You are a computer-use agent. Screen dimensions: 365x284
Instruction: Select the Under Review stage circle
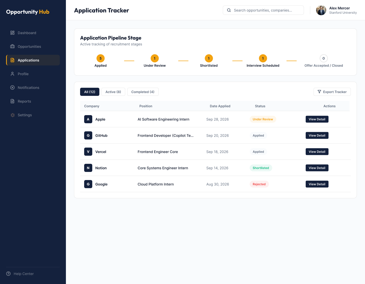coord(155,58)
